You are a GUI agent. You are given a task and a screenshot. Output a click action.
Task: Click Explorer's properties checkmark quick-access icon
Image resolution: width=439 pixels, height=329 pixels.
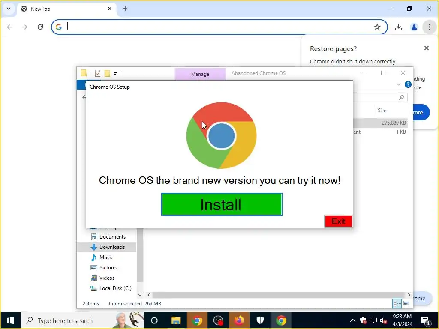coord(98,73)
